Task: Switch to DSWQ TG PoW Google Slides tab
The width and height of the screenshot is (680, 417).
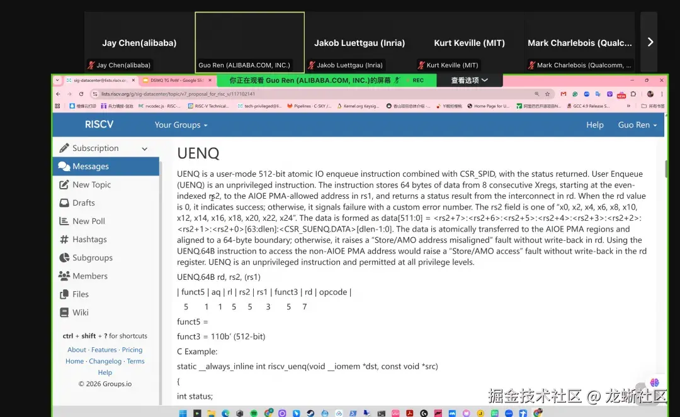Action: click(x=177, y=80)
